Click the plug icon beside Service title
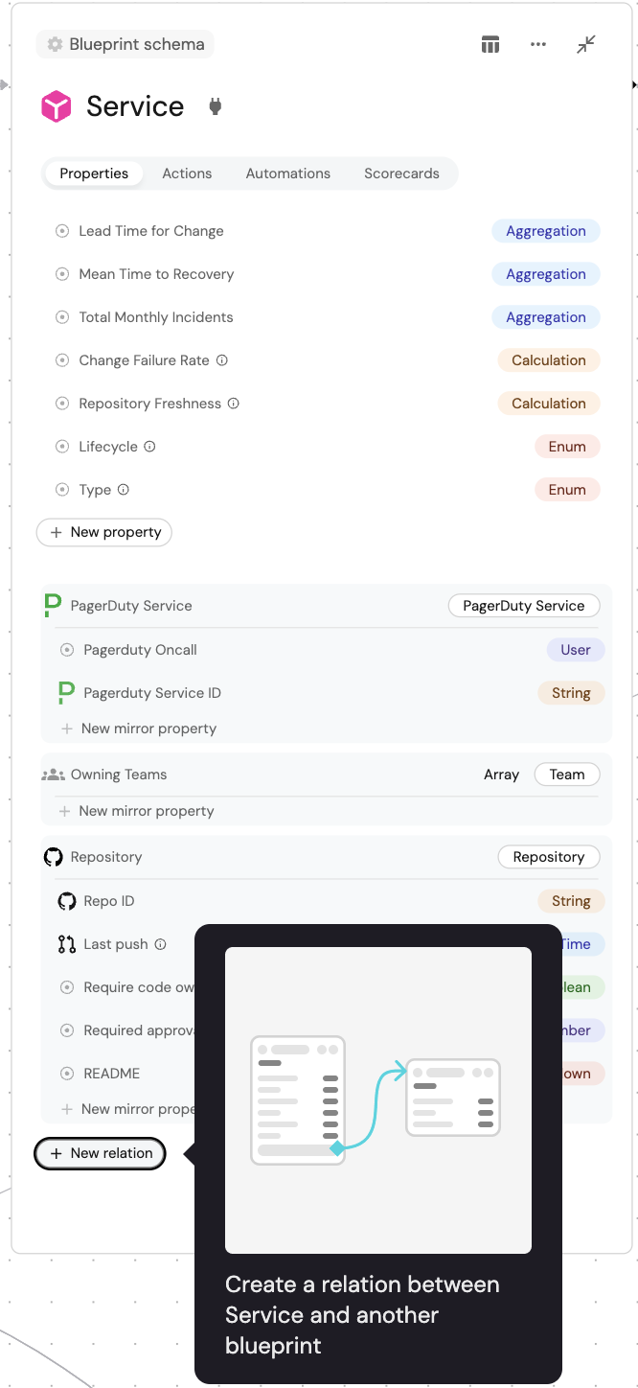638x1388 pixels. click(216, 106)
